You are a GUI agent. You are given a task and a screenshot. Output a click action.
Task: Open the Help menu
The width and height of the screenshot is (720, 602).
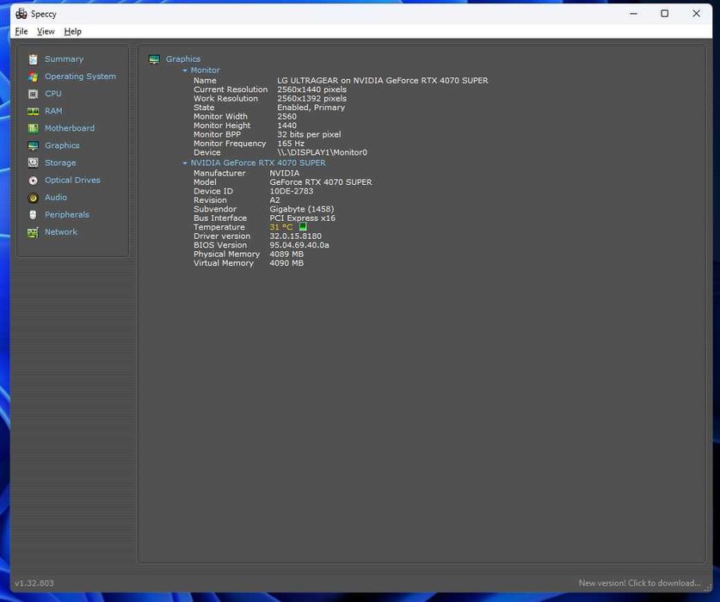click(x=72, y=31)
